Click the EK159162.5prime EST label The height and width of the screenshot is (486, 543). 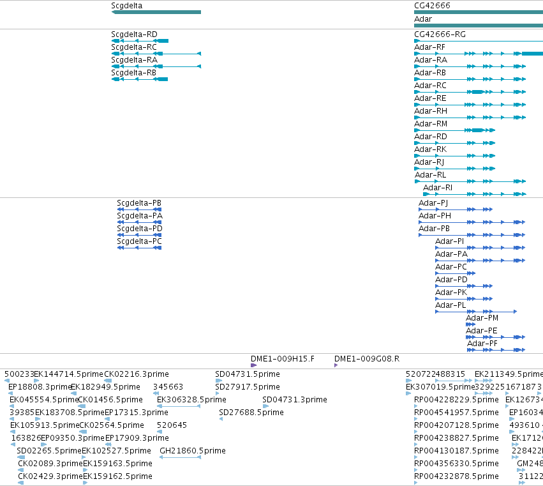(x=118, y=476)
